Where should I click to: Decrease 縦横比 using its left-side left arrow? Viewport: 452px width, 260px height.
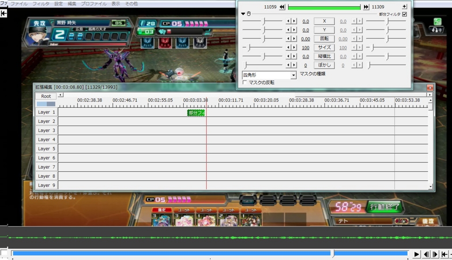[288, 56]
